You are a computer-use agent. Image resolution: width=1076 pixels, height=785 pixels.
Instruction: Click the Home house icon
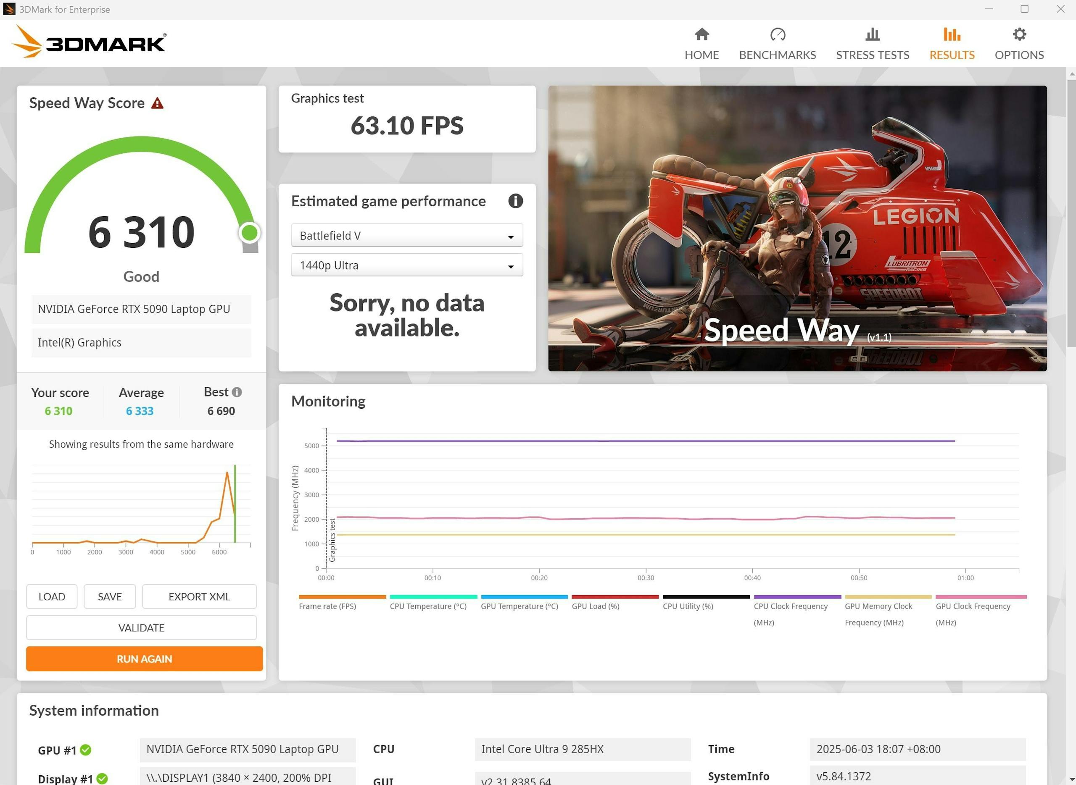[x=702, y=34]
